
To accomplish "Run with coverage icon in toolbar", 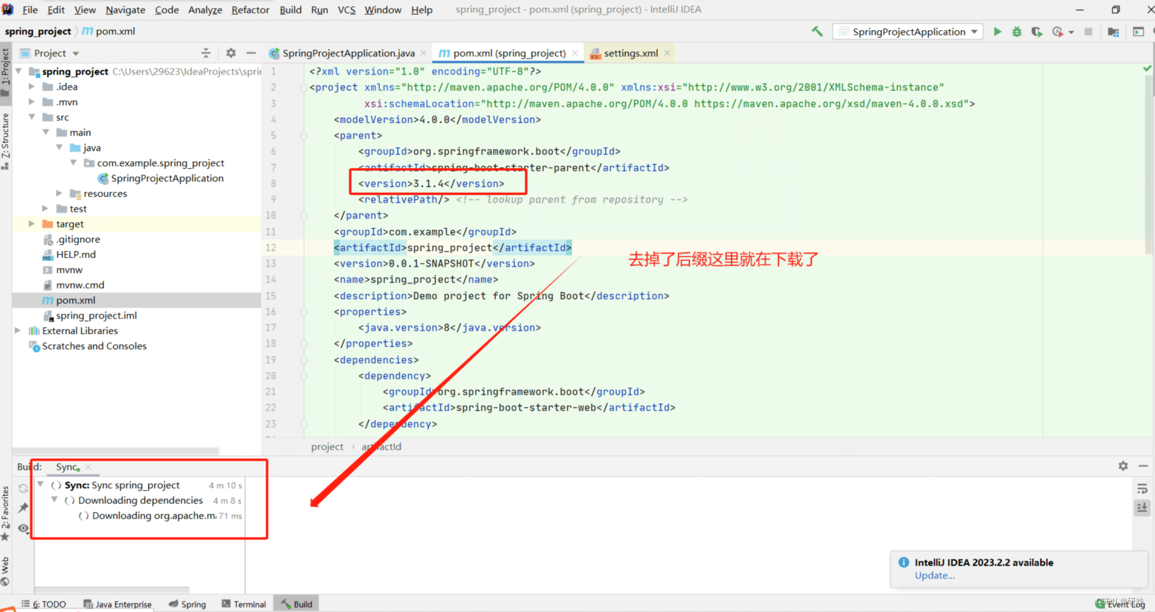I will click(1037, 32).
